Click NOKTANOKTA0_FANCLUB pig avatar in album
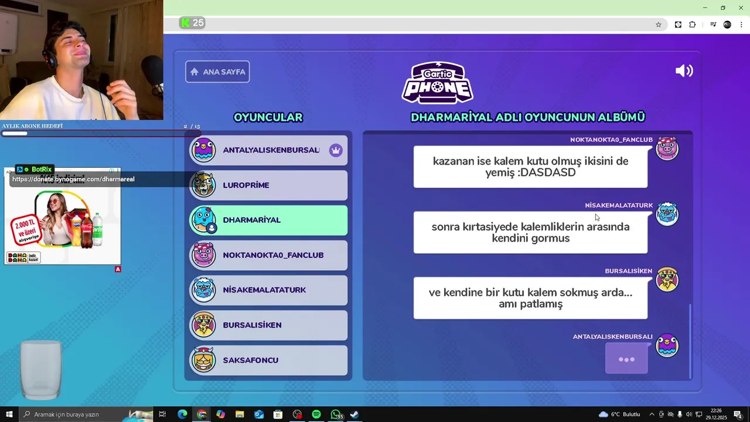750x422 pixels. [x=667, y=148]
